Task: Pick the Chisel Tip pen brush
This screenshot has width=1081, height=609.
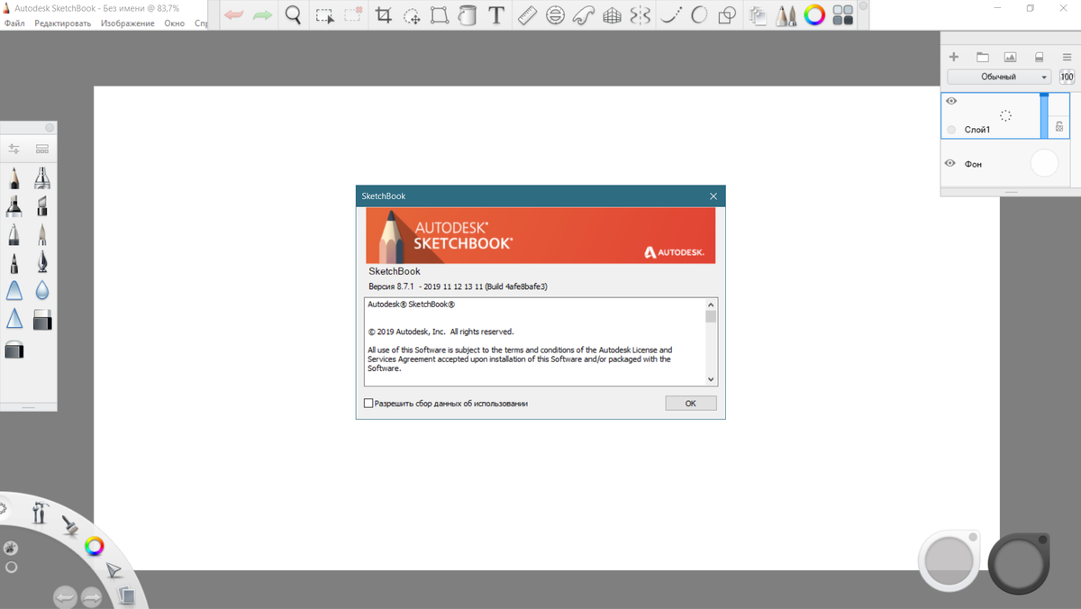Action: click(41, 206)
